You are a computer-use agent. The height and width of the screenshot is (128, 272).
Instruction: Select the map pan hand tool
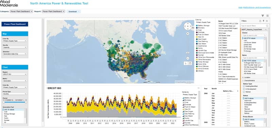coord(190,63)
